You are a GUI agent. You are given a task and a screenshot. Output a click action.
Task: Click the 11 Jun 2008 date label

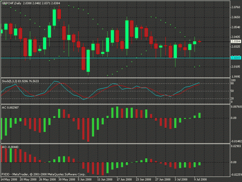click(105, 180)
